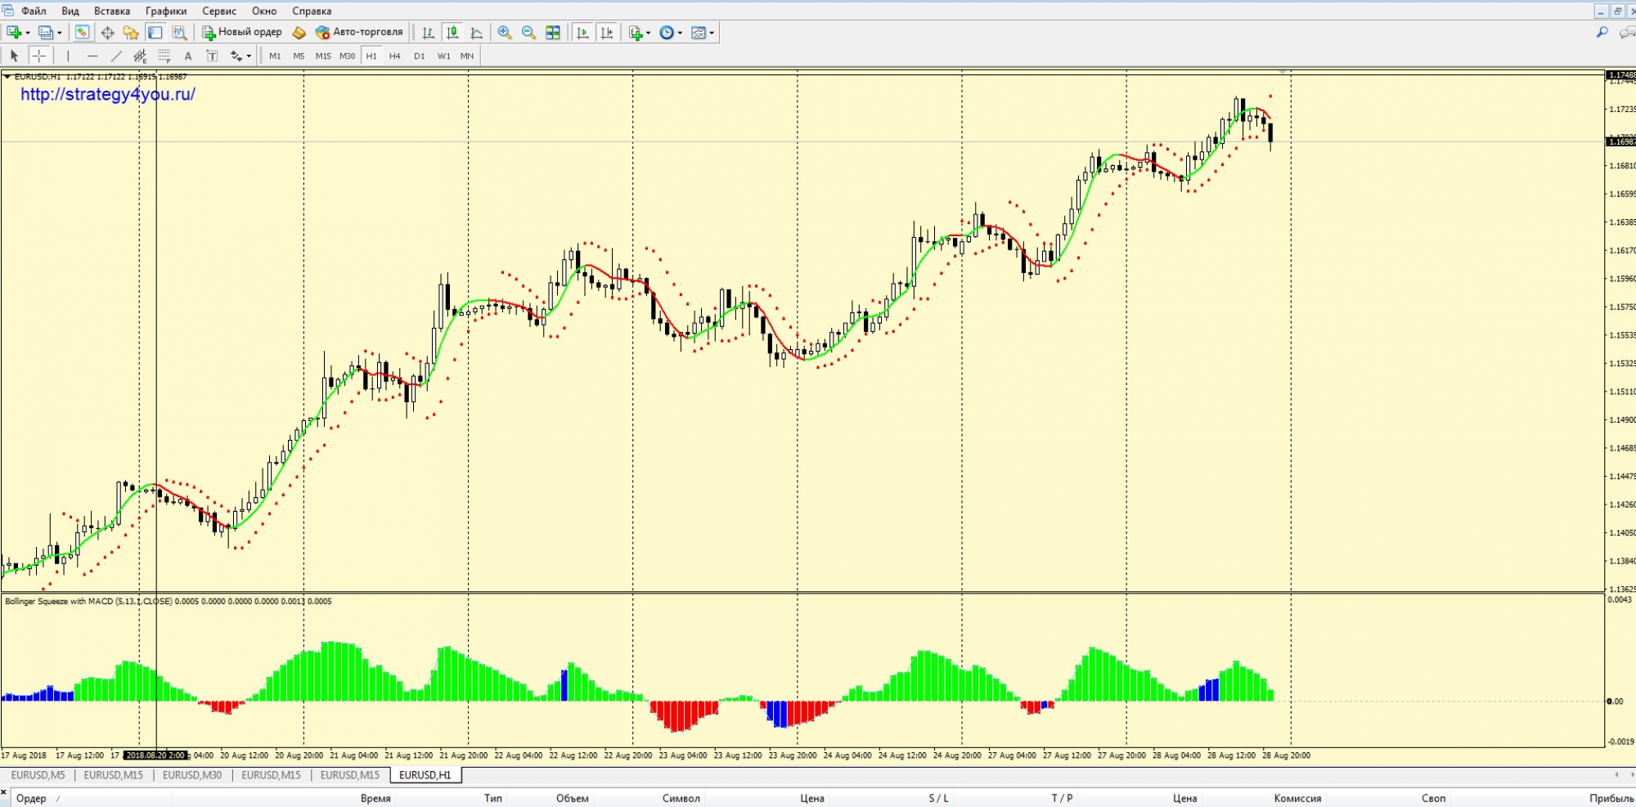This screenshot has height=807, width=1636.
Task: Open the periodicity clock dropdown arrow
Action: click(680, 34)
